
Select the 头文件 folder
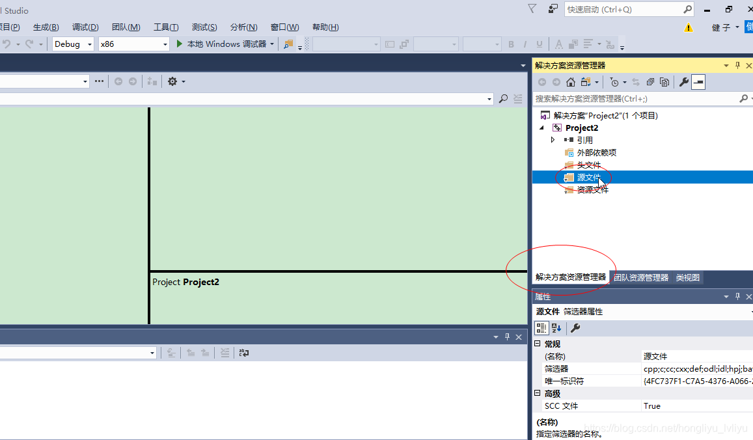point(589,165)
